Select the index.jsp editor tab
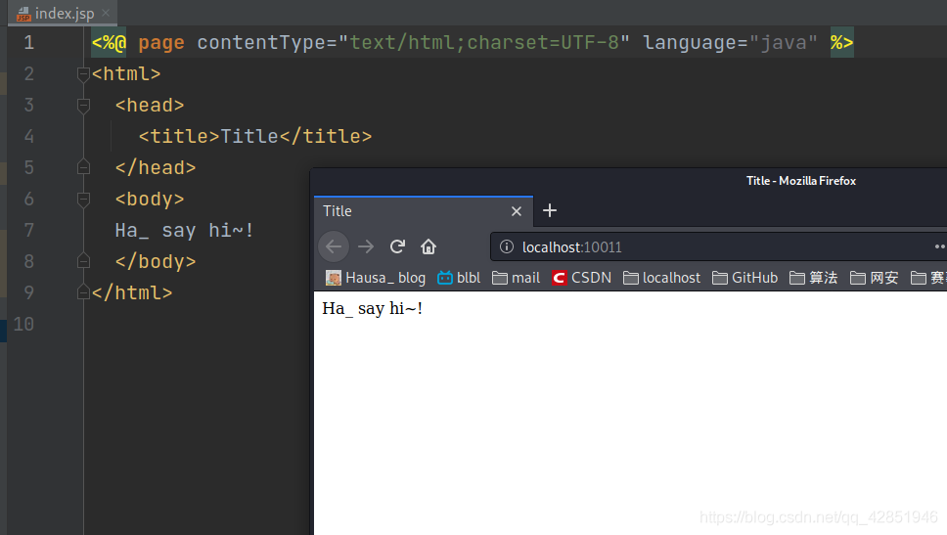947x535 pixels. pyautogui.click(x=59, y=14)
